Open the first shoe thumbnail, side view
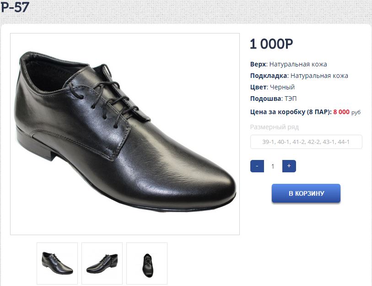The image size is (372, 286). coord(57,263)
